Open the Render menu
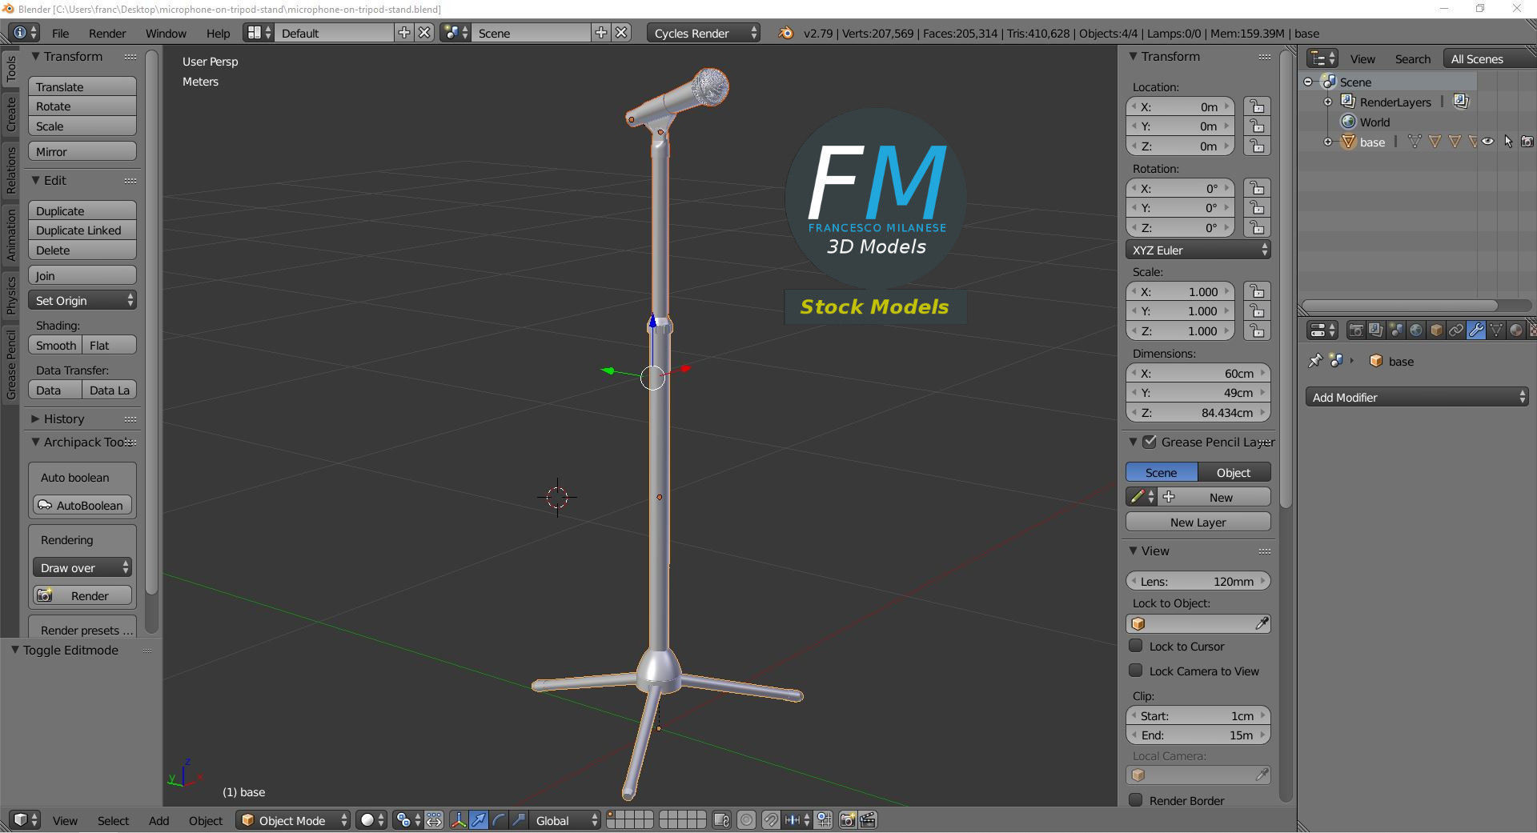The height and width of the screenshot is (833, 1537). pyautogui.click(x=107, y=33)
